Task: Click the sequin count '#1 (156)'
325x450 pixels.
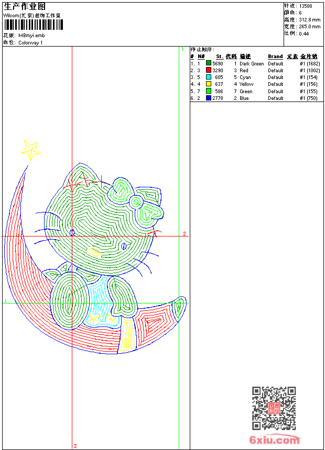Action: [309, 84]
